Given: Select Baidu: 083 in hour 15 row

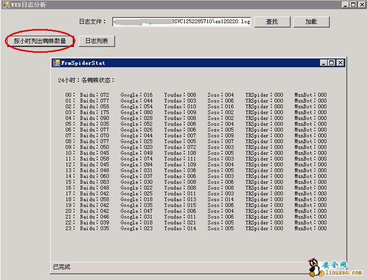Looking at the screenshot, I should [95, 182].
